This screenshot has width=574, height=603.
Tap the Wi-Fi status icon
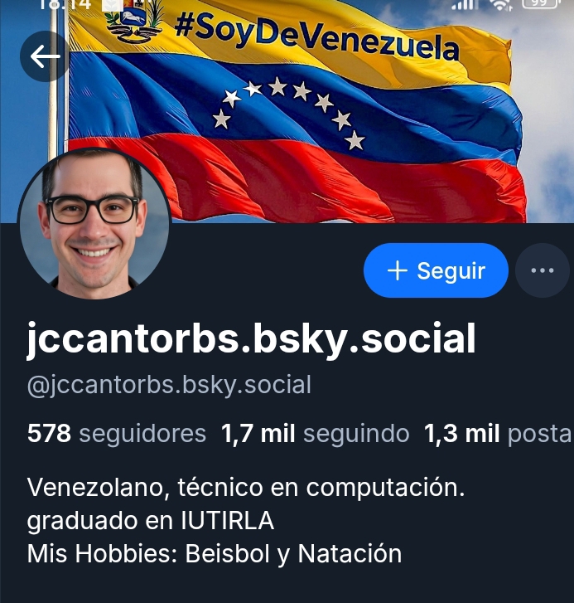501,5
